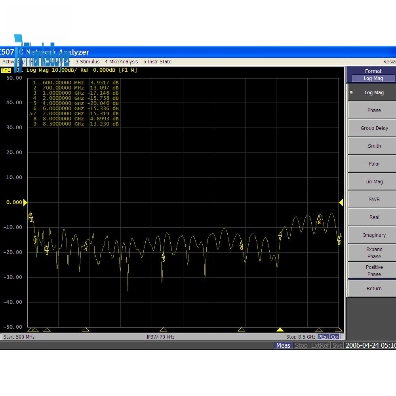The width and height of the screenshot is (396, 396).
Task: Open the Polar format submenu
Action: 374,164
